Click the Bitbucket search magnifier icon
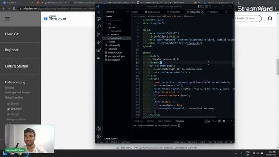The width and height of the screenshot is (279, 157). 270,18
